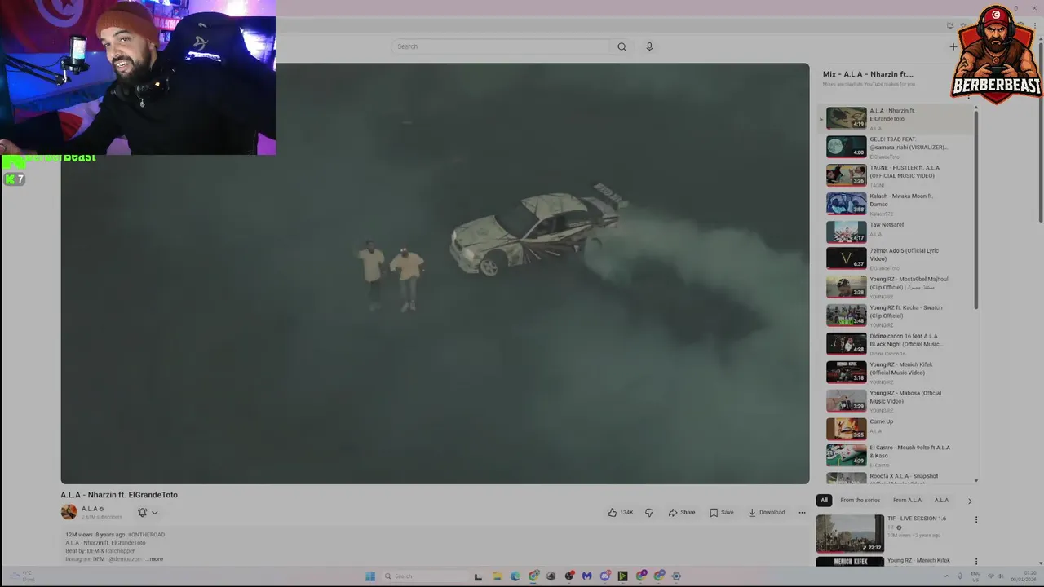Open File Explorer from the taskbar
The image size is (1044, 587).
497,576
